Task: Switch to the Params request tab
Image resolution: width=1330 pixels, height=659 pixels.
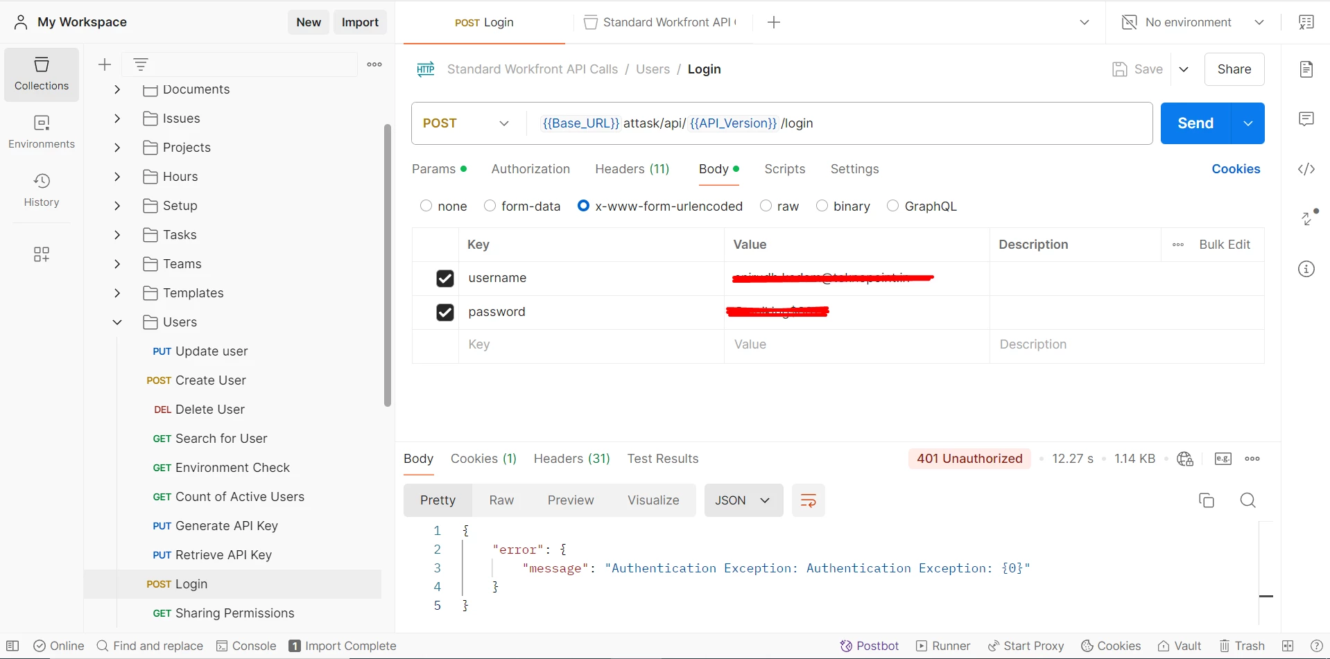Action: pyautogui.click(x=439, y=169)
